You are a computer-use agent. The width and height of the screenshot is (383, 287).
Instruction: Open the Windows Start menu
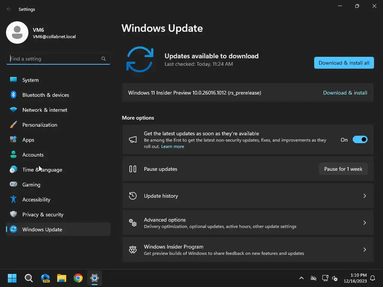click(12, 278)
